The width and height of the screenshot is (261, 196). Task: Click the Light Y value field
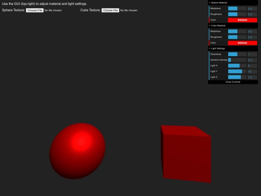click(x=252, y=72)
